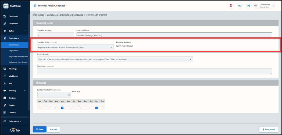Follow the Compliance - Checklists and Schedules breadcrumb

point(65,15)
